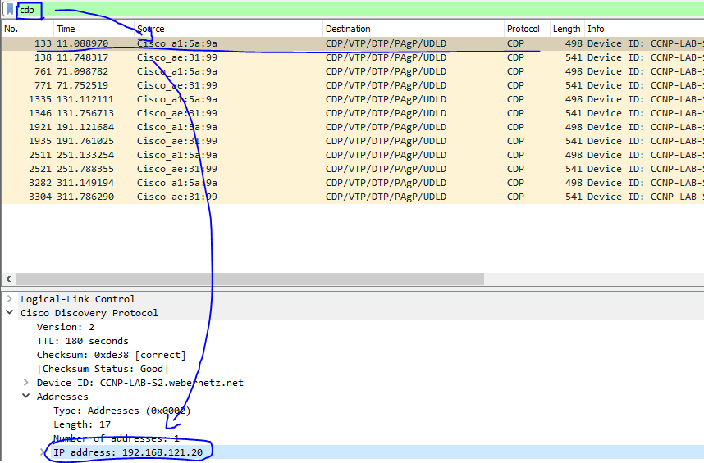Screen dimensions: 704x463
Task: Select packet 2511 at time 251.133254
Action: pyautogui.click(x=353, y=155)
